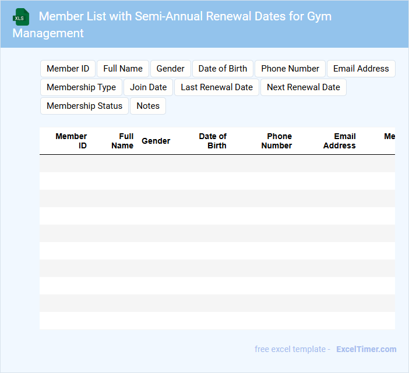
Task: Click the Full Name column header
Action: point(122,141)
